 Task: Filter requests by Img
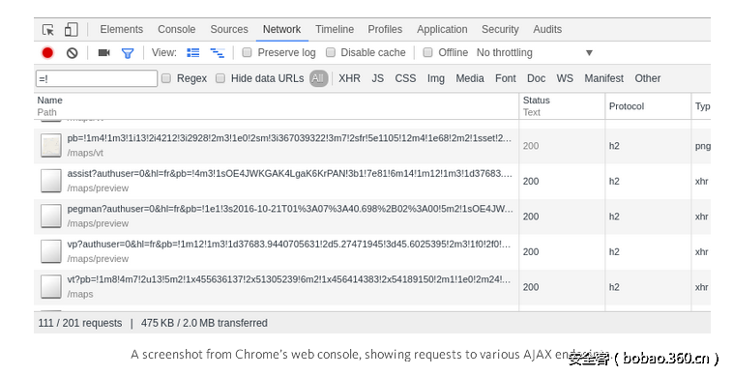(x=436, y=78)
